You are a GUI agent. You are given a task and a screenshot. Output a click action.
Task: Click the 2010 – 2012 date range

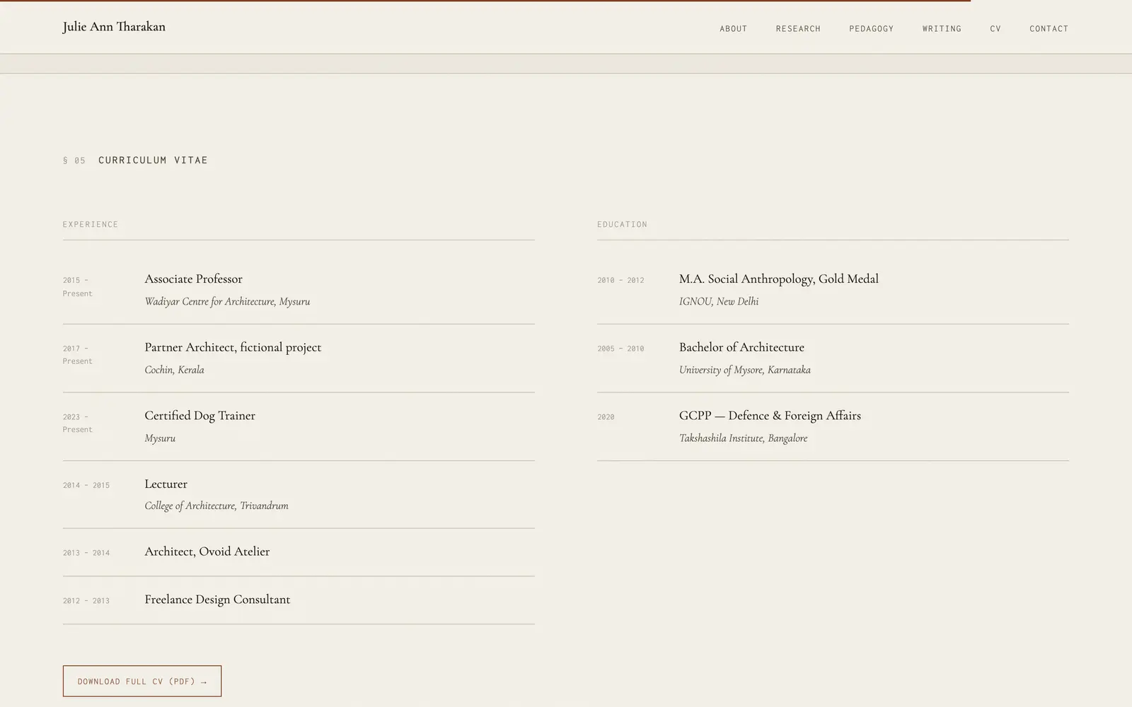click(620, 281)
